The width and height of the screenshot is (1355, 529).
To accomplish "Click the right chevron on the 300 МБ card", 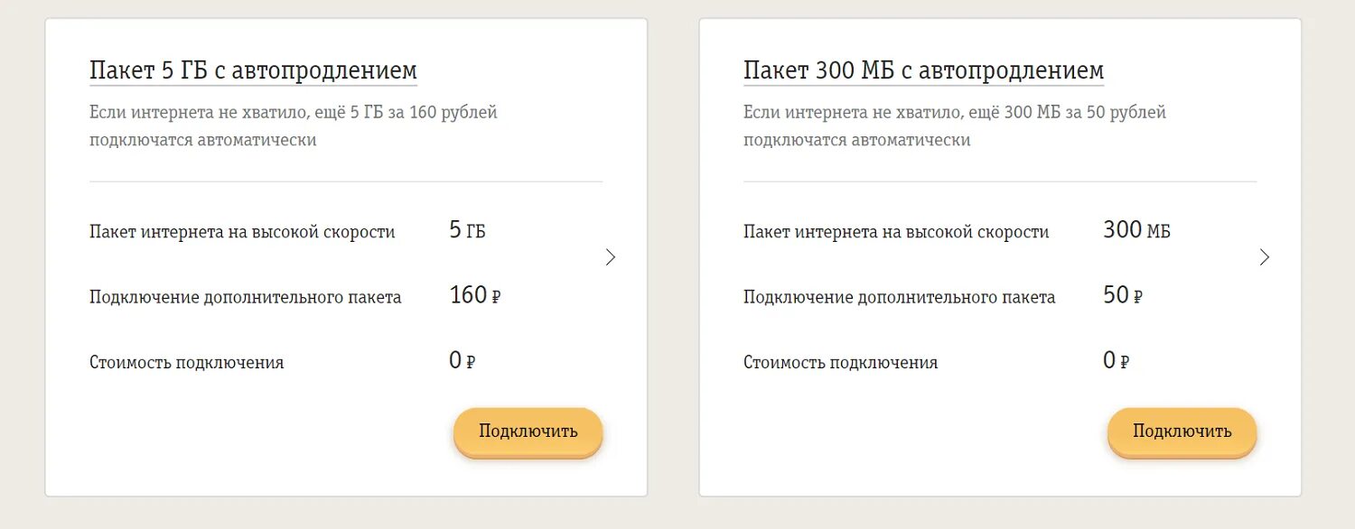I will [1265, 257].
